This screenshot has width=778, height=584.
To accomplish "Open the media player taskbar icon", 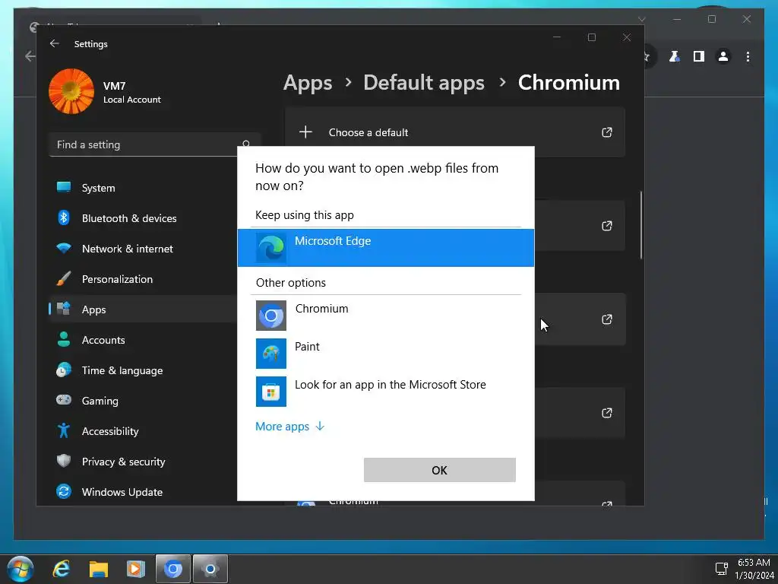I will pyautogui.click(x=135, y=569).
